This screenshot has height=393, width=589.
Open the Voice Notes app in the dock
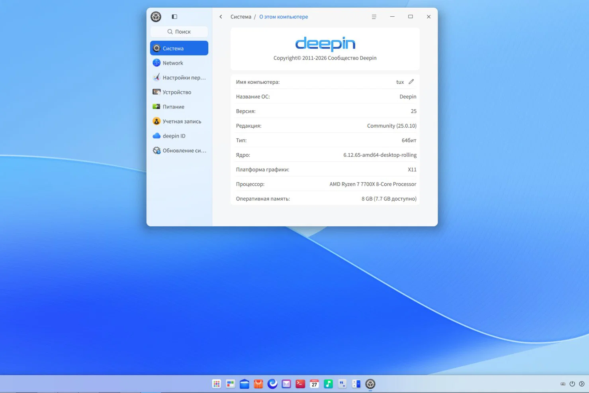coord(342,383)
